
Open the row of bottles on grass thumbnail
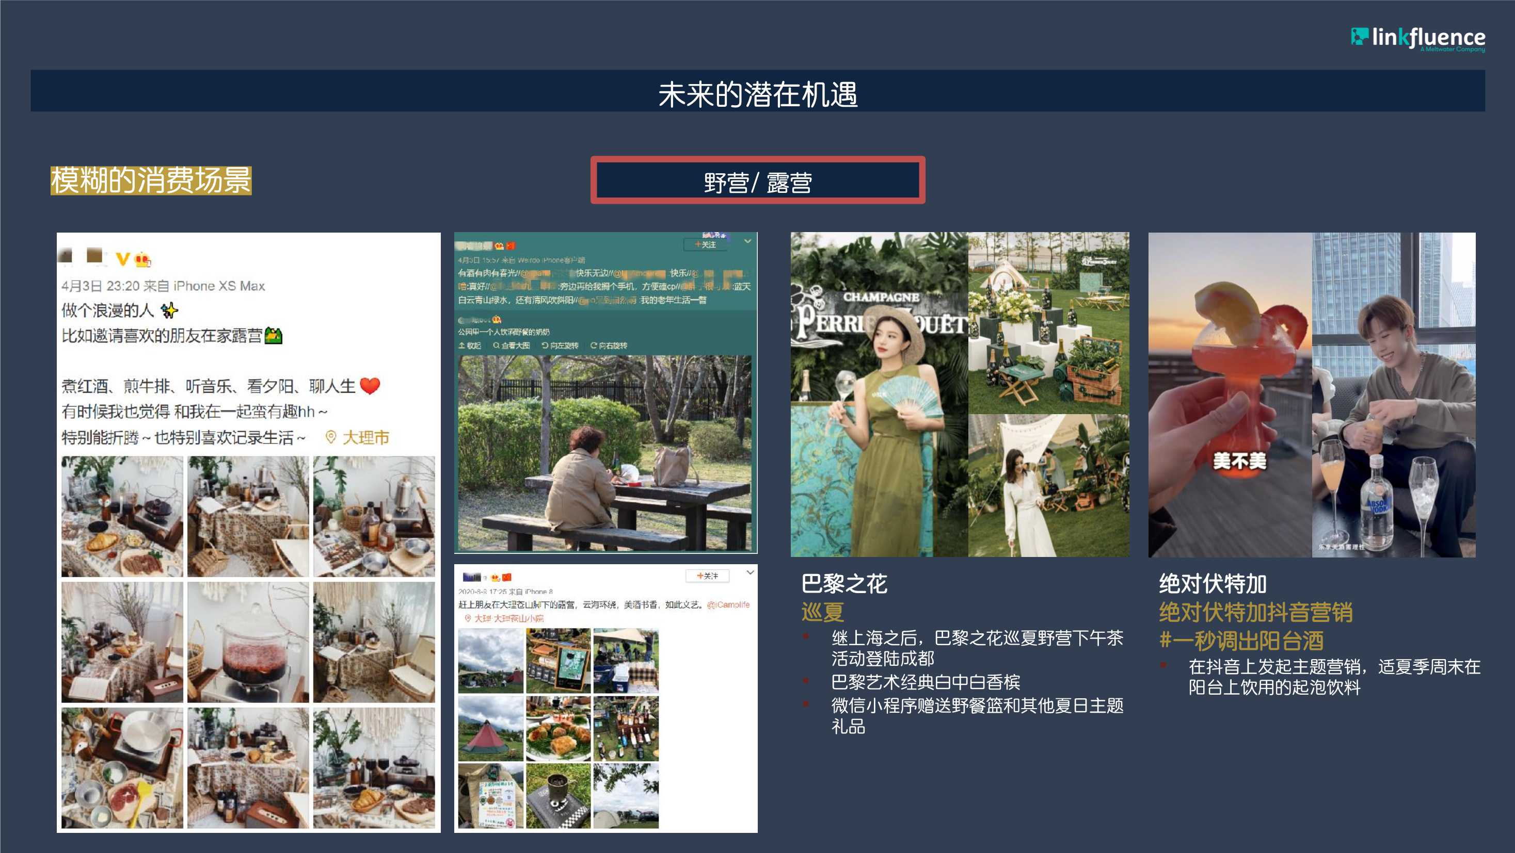pos(626,729)
